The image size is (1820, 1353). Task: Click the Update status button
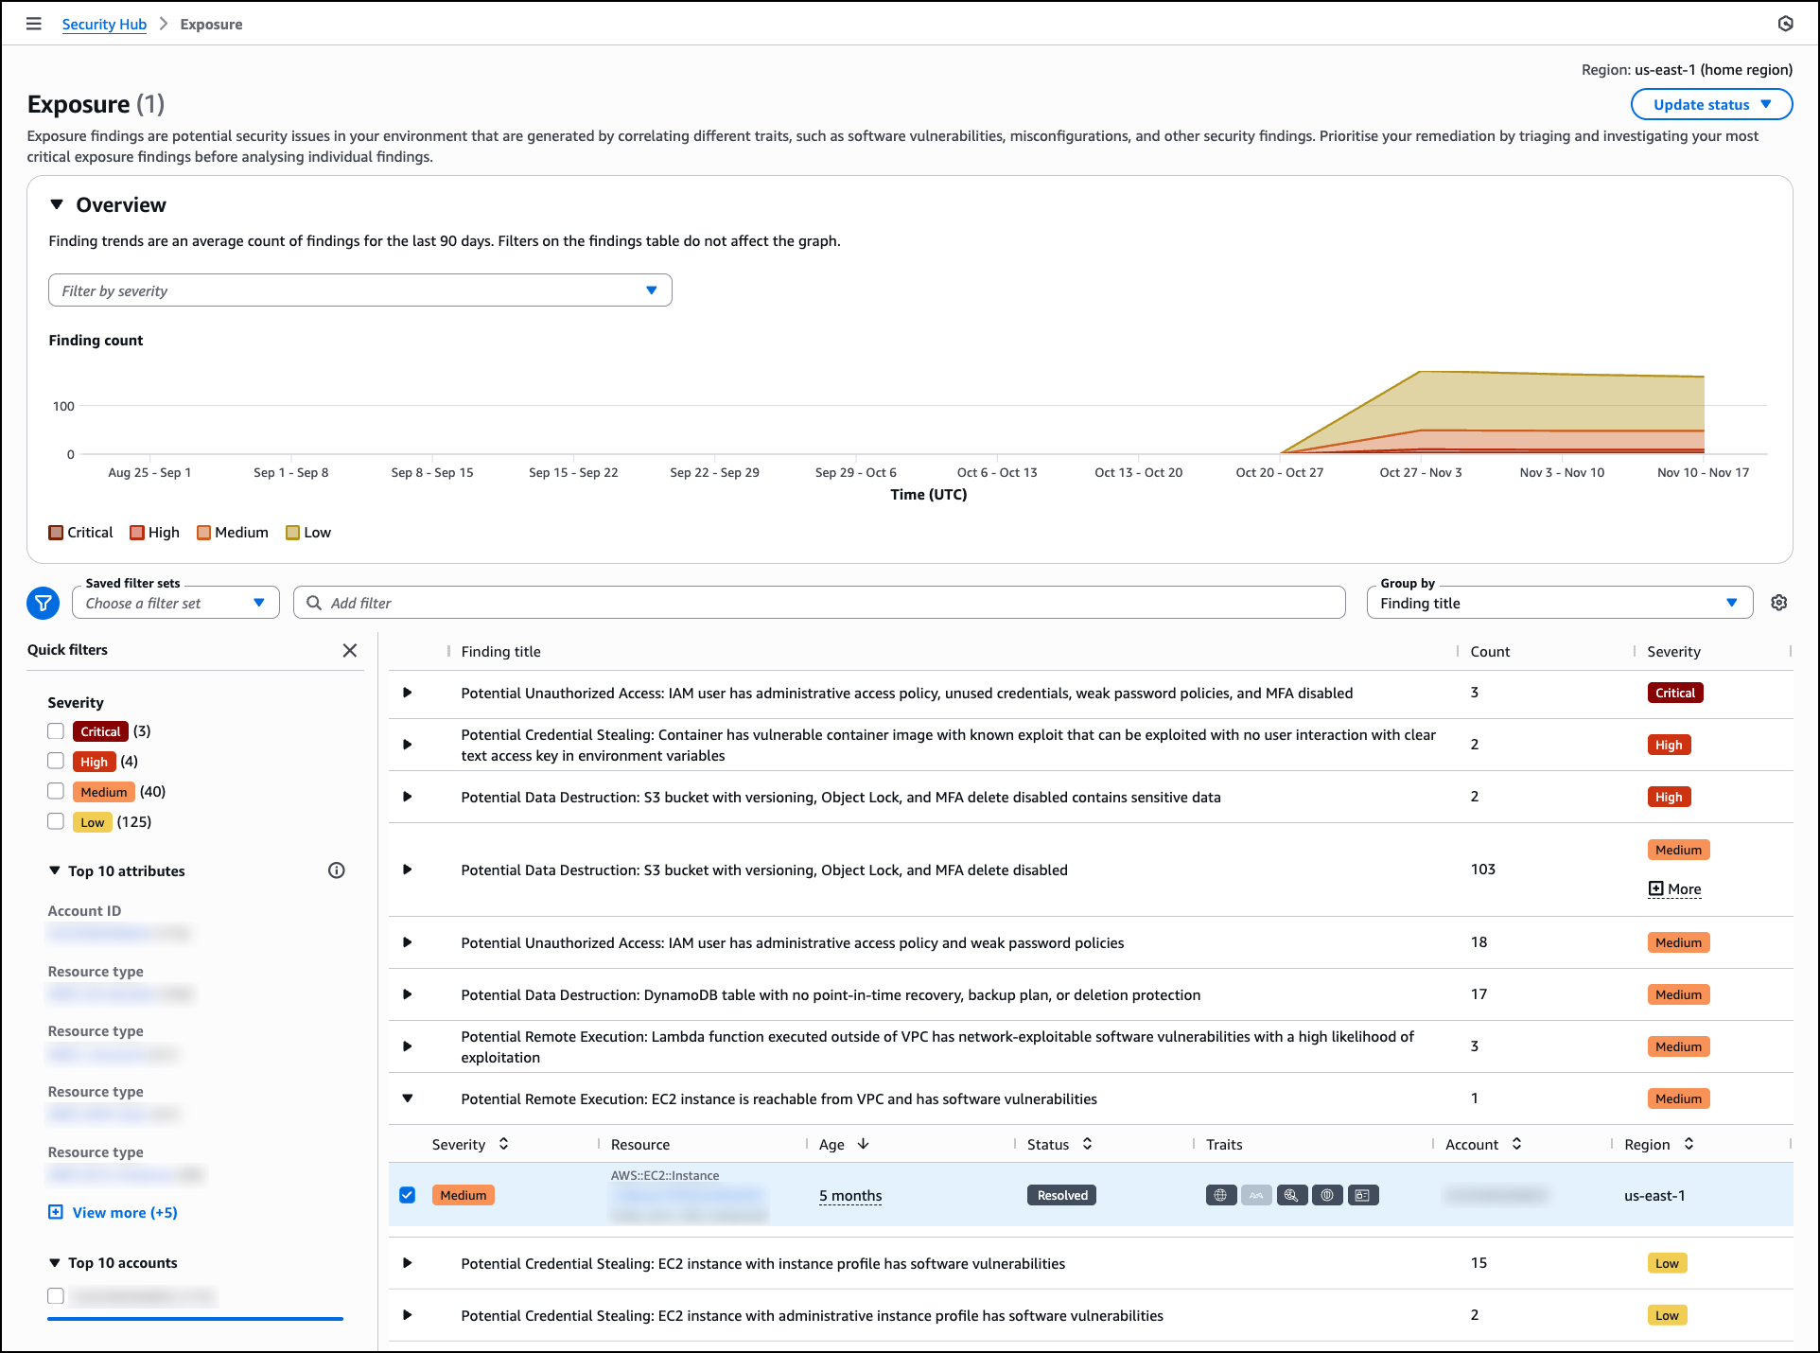(1710, 105)
